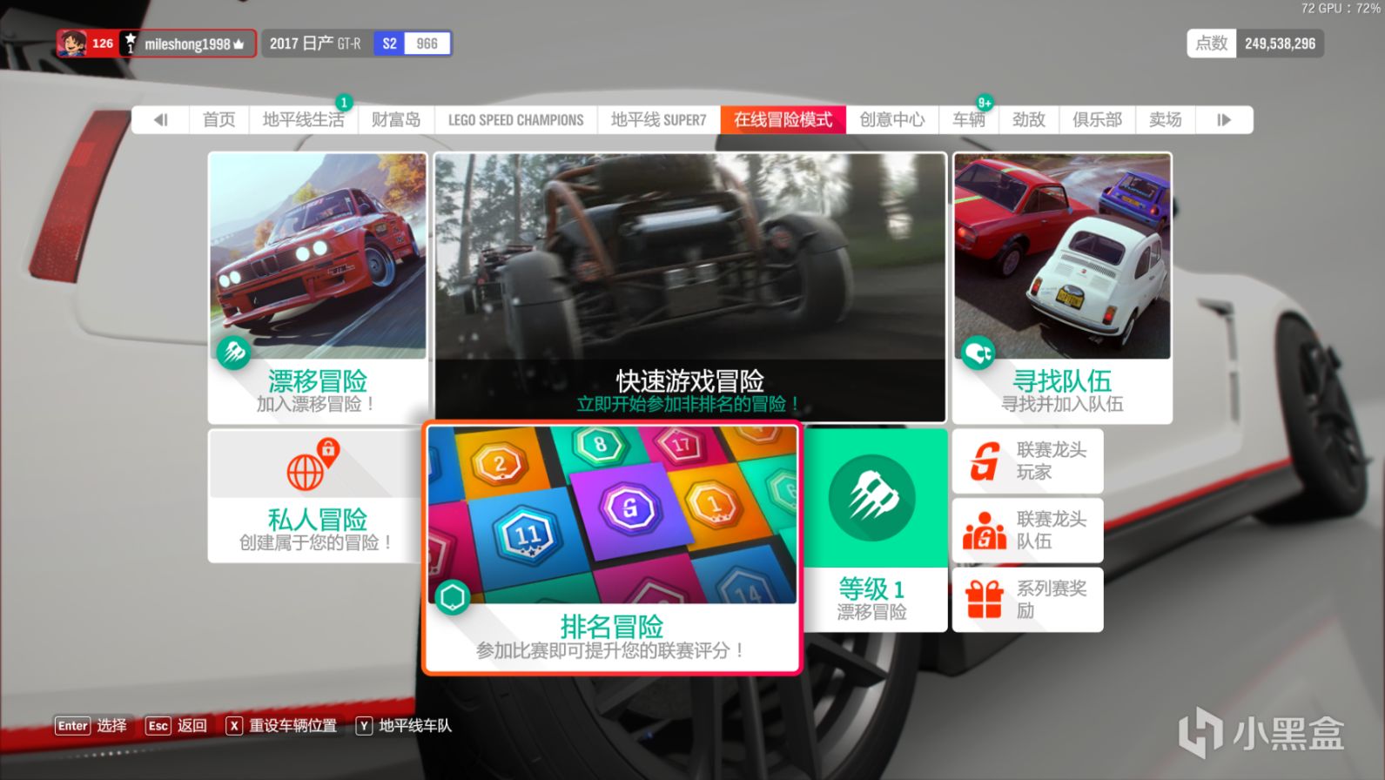The width and height of the screenshot is (1385, 780).
Task: Open the 财富岛 tab
Action: pos(396,120)
